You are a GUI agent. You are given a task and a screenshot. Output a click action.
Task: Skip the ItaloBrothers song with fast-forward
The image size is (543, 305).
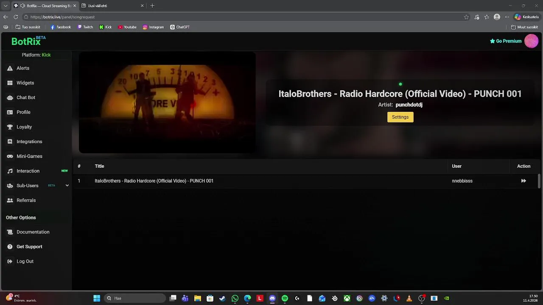tap(523, 181)
